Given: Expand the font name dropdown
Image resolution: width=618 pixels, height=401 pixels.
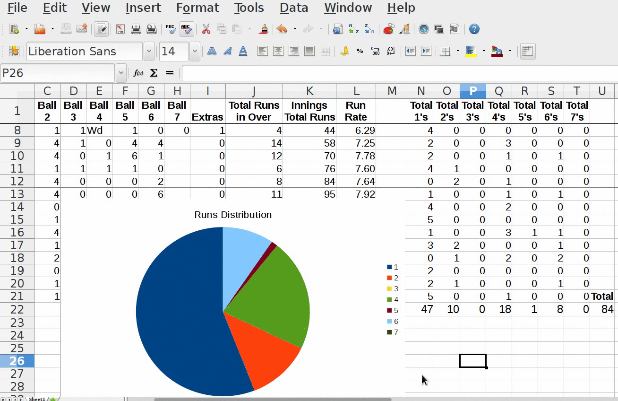Looking at the screenshot, I should (149, 51).
